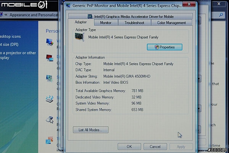Confirm dialog with OK button

point(129,146)
